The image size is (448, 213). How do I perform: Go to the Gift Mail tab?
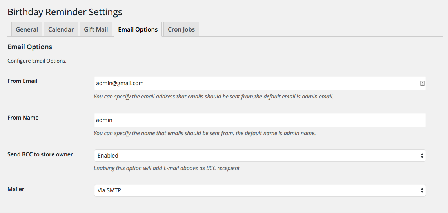[96, 30]
